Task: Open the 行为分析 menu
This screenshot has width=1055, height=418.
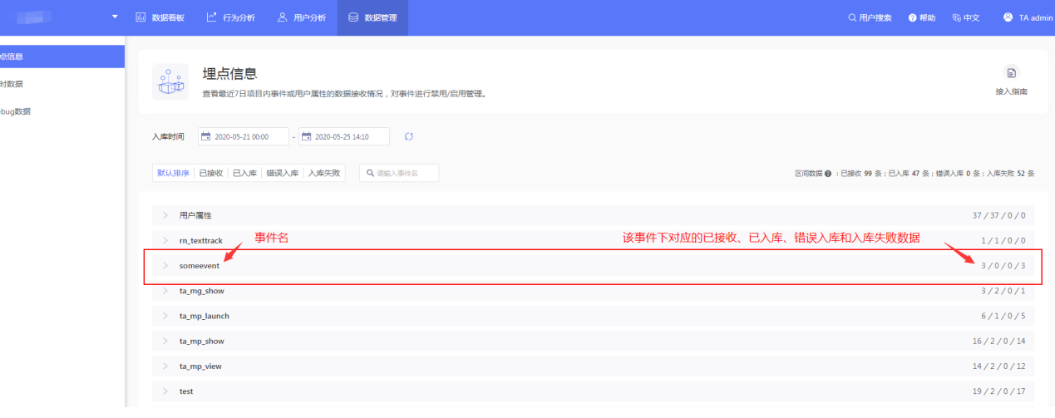Action: [230, 17]
